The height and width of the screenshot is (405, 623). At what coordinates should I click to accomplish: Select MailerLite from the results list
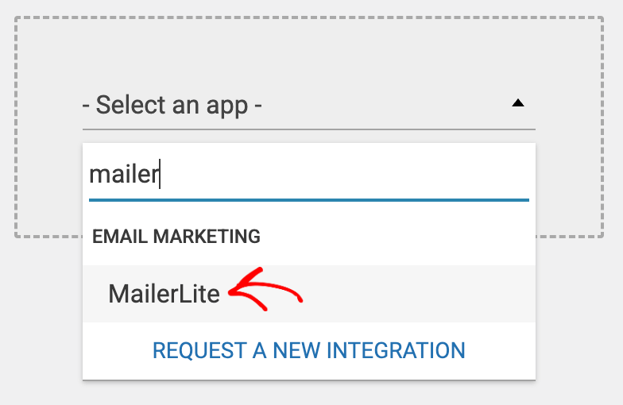[x=164, y=294]
